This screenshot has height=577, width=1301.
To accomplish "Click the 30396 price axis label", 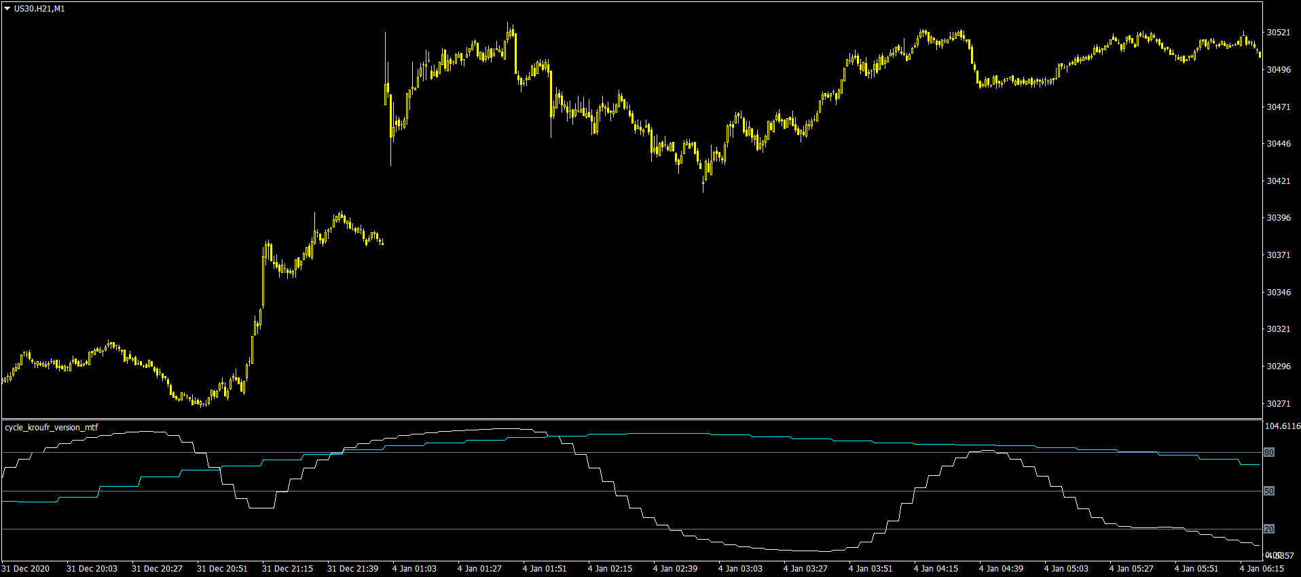I will click(x=1279, y=218).
